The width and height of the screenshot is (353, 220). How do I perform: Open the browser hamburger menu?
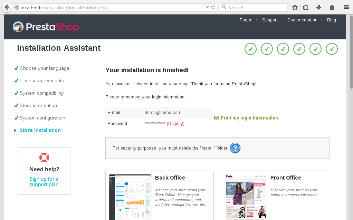pyautogui.click(x=346, y=8)
